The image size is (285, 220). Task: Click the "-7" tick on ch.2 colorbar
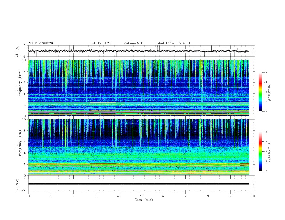tap(265, 171)
